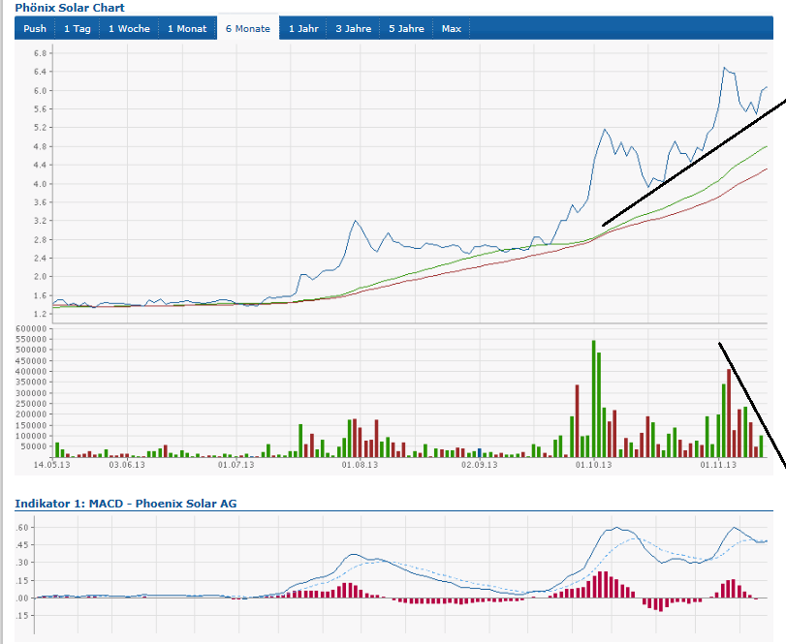The width and height of the screenshot is (786, 644).
Task: Select the 1 Monat timeframe tab
Action: pos(187,28)
